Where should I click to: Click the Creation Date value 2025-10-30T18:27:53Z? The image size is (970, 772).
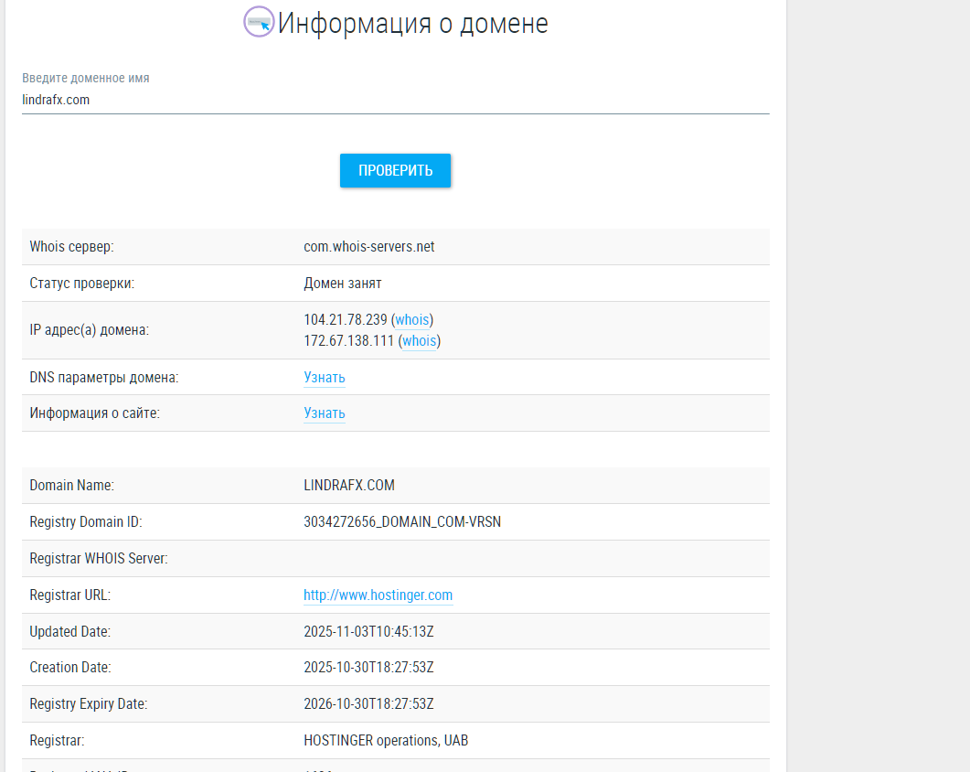tap(368, 668)
